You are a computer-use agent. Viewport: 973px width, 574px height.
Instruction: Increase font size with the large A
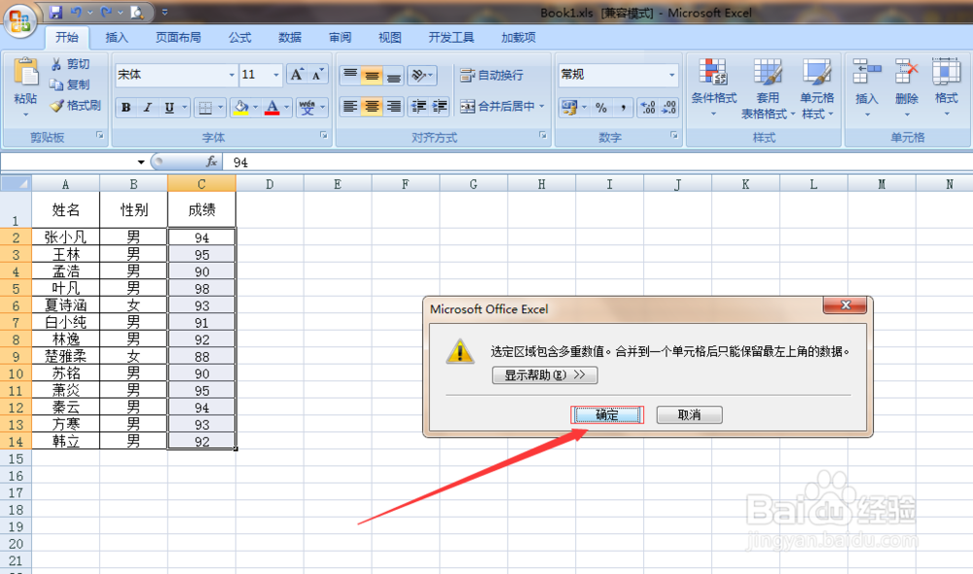click(297, 75)
